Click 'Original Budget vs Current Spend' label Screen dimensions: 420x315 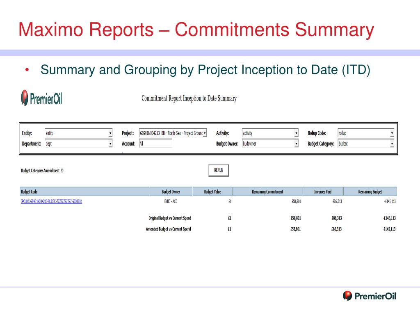point(170,218)
